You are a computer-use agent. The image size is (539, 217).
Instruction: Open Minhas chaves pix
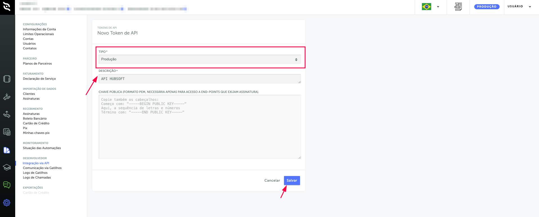click(36, 133)
